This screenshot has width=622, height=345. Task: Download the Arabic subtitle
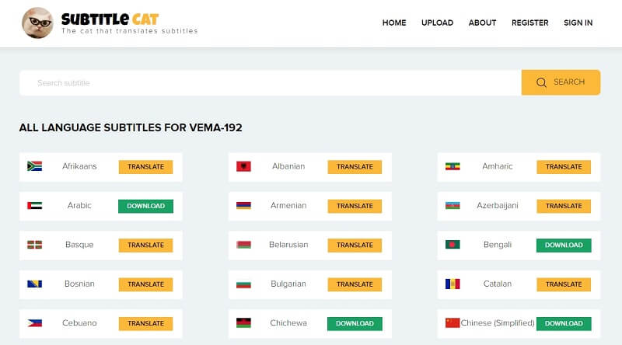[x=145, y=206]
